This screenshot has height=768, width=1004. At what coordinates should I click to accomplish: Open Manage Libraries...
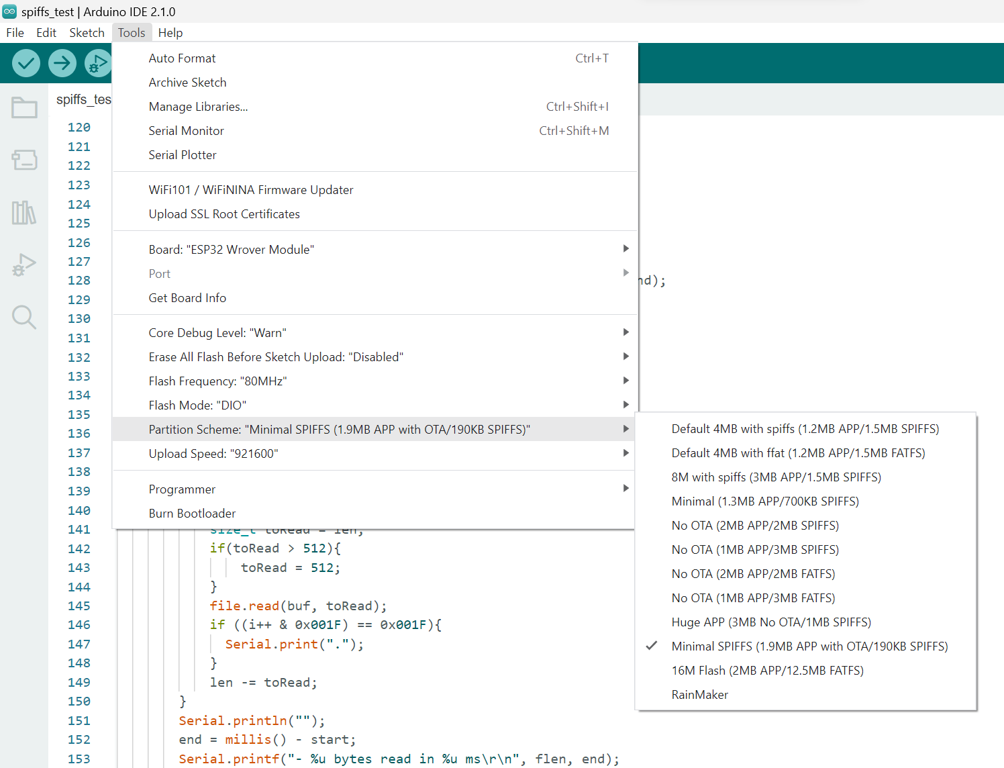point(374,107)
